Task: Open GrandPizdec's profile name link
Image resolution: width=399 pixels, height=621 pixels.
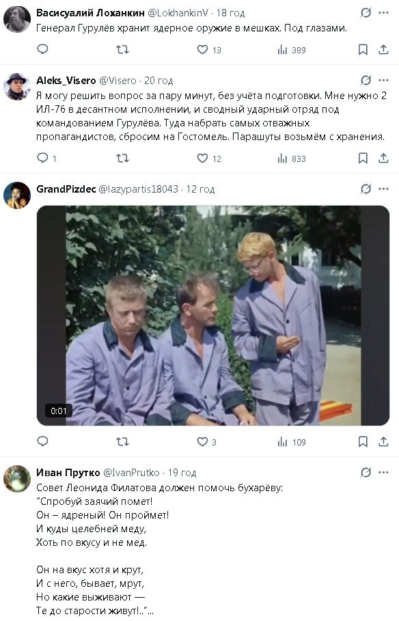Action: coord(66,189)
